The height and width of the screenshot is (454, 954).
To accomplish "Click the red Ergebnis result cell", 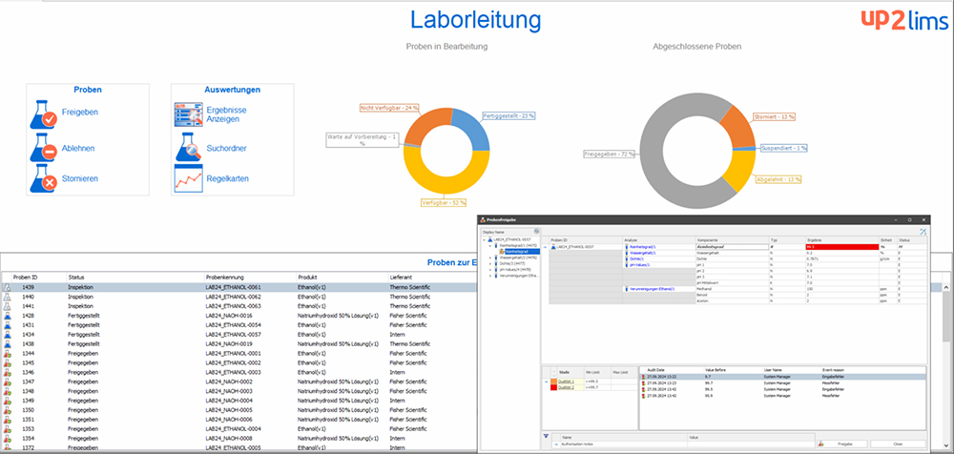I will [x=841, y=246].
